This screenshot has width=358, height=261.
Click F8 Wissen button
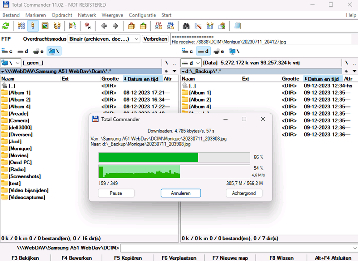281,258
